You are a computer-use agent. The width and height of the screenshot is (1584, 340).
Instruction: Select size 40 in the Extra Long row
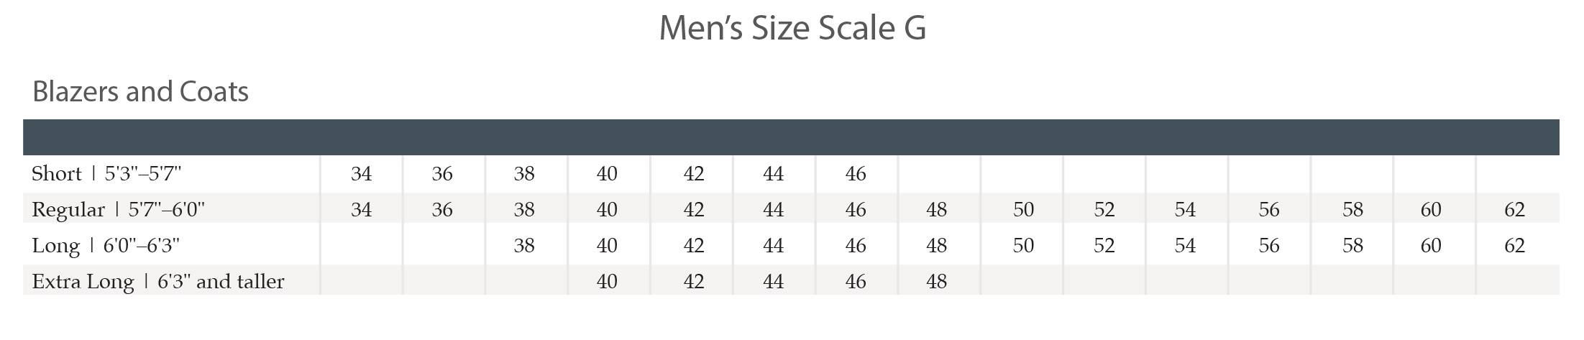point(607,282)
